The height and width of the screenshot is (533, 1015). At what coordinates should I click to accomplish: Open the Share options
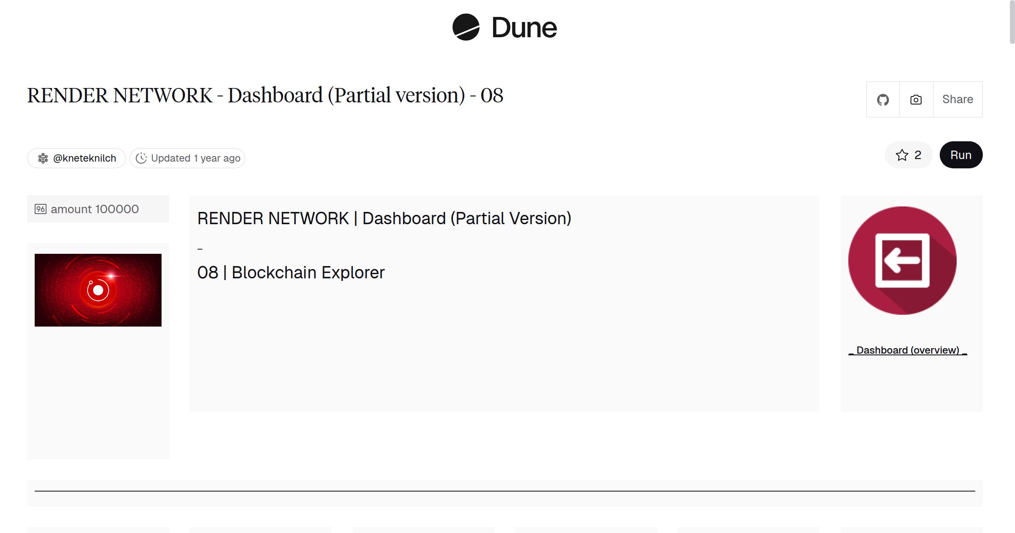click(957, 99)
